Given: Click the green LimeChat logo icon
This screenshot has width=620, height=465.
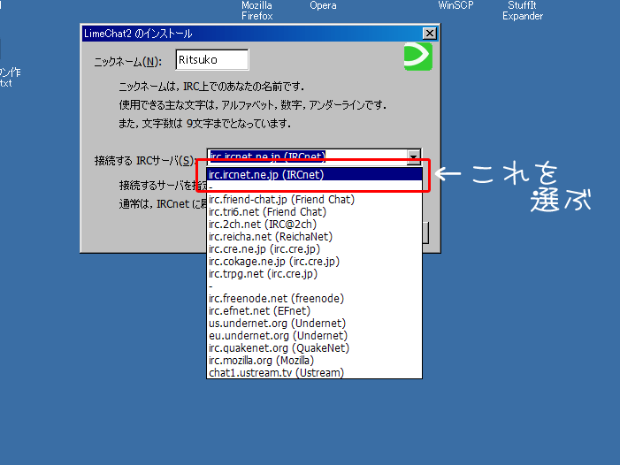Looking at the screenshot, I should [418, 57].
